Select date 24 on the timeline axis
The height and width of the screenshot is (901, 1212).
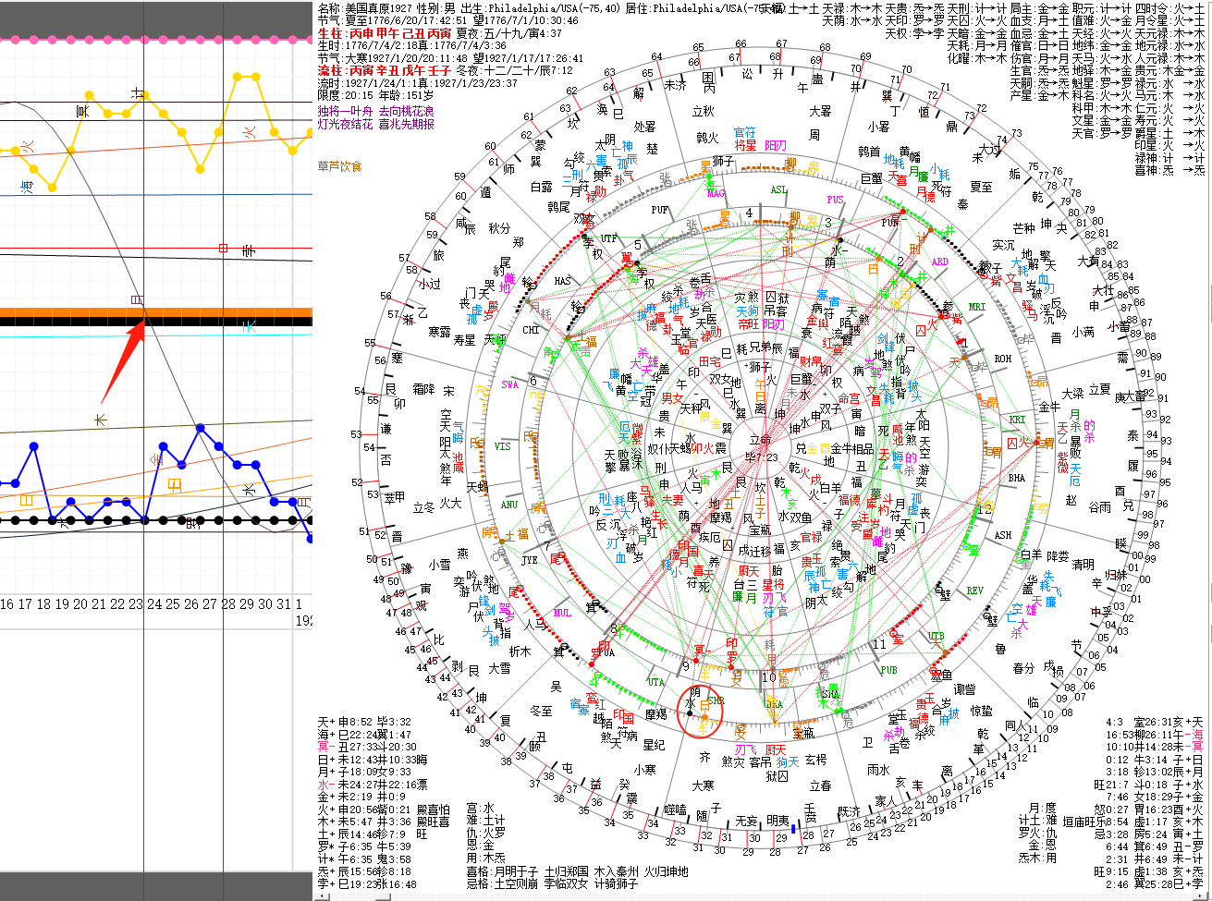[153, 603]
